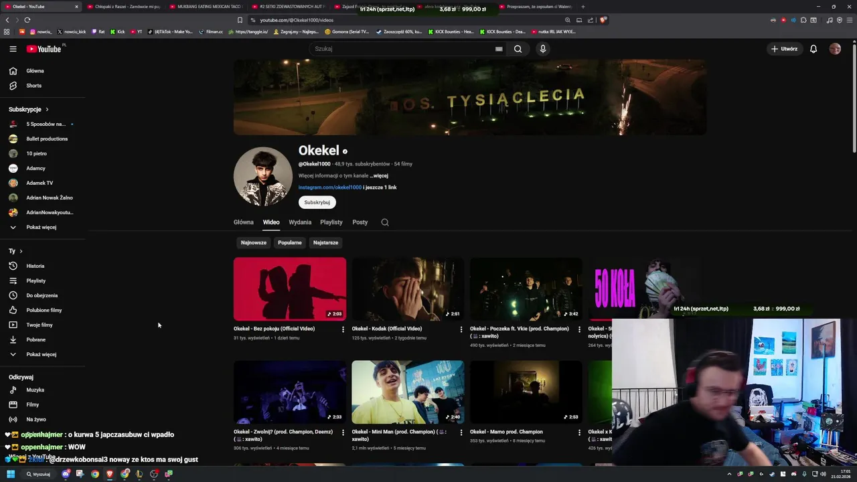Open the YouTube hamburger guide menu
This screenshot has height=482, width=857.
point(13,49)
